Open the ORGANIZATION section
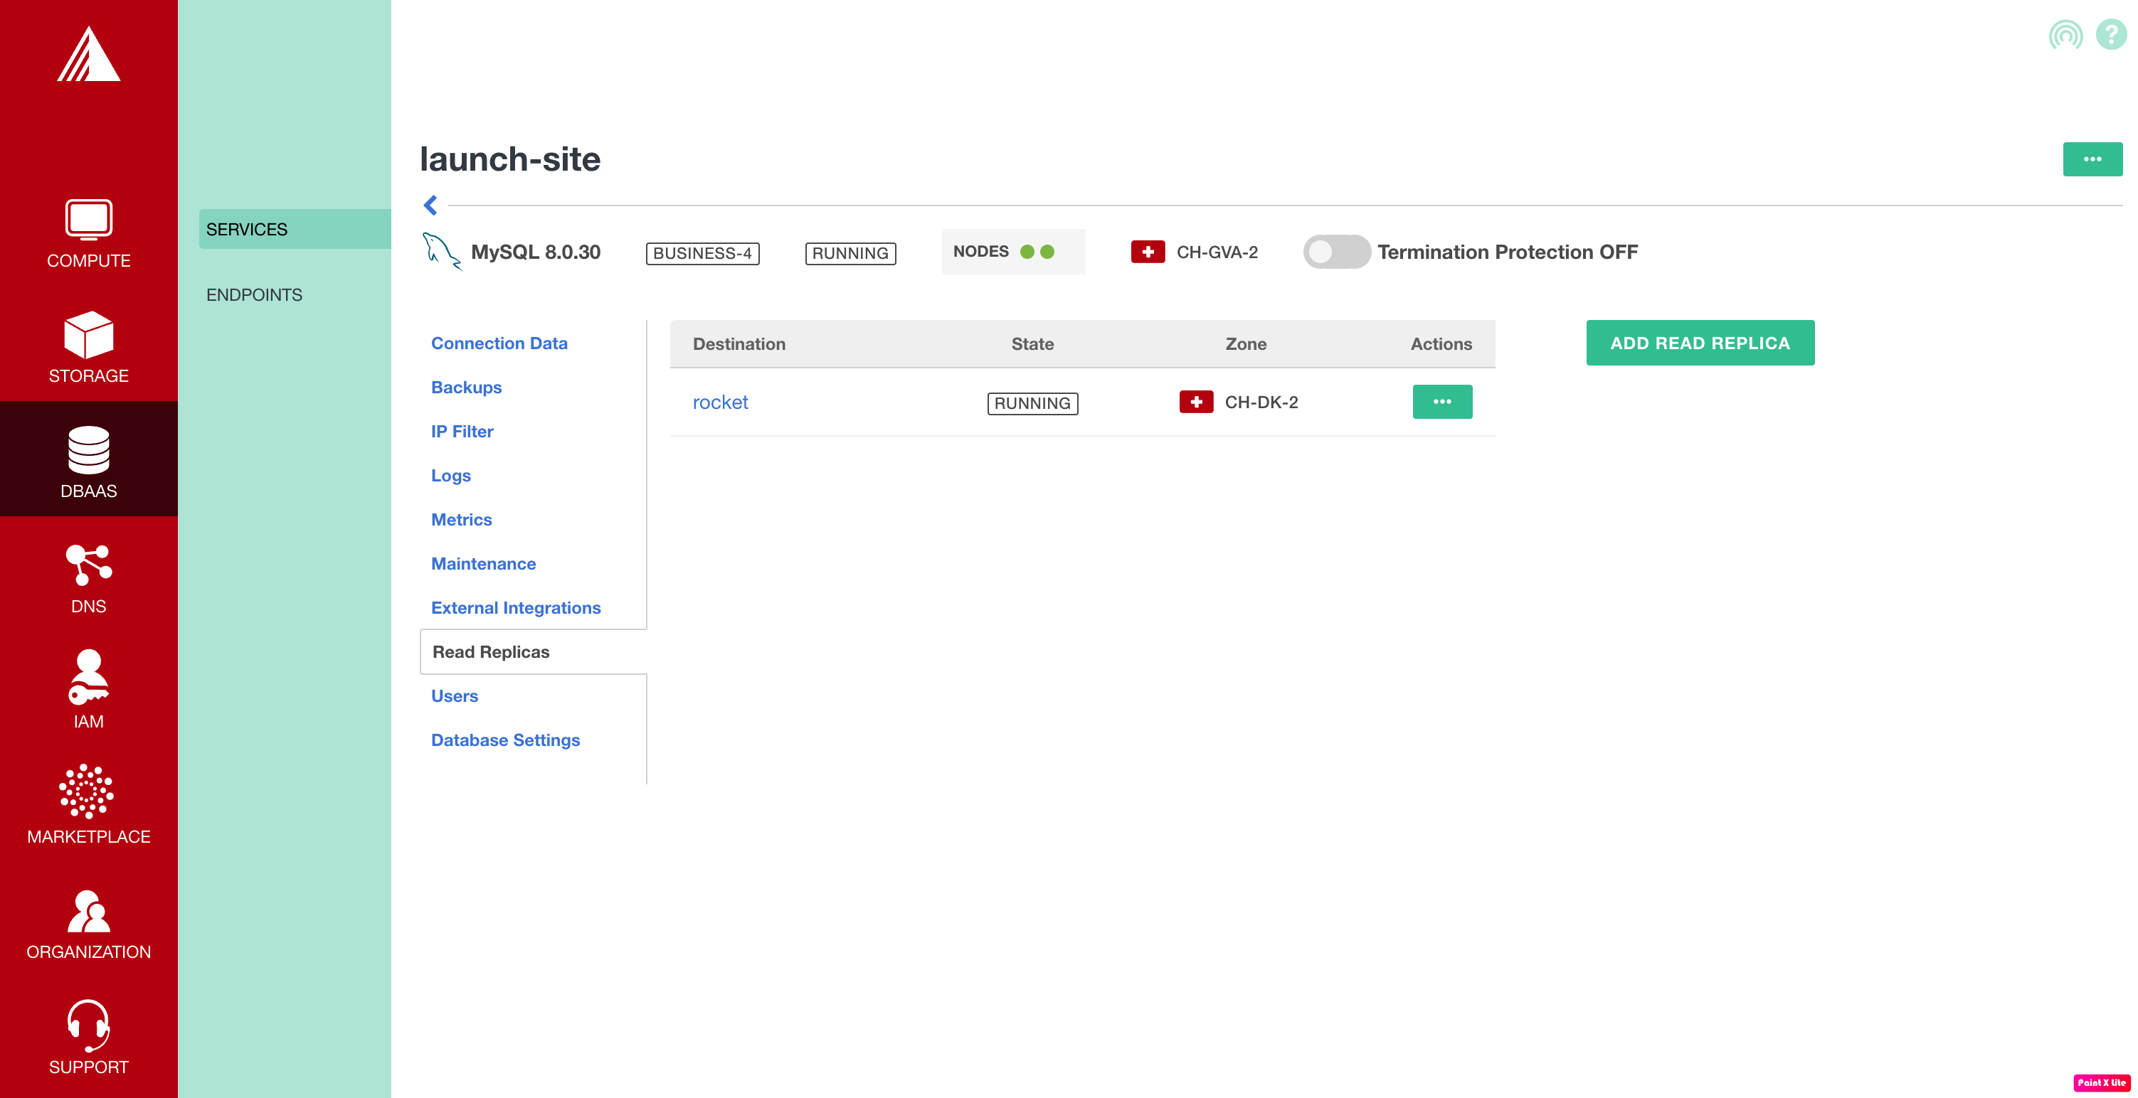 pos(88,923)
